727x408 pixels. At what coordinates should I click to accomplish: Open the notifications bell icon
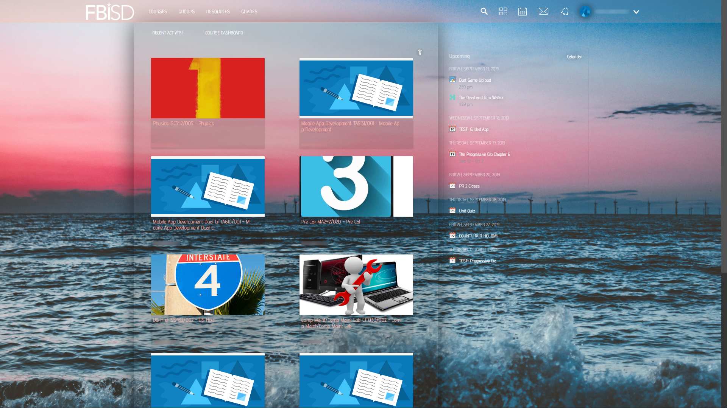click(565, 11)
